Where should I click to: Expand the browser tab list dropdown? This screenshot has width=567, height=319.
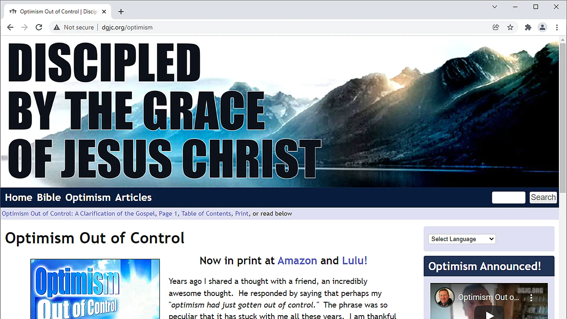click(x=495, y=7)
